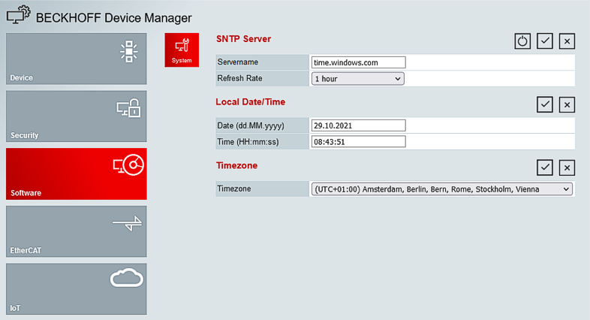Click the Beckhoff Device Manager logo icon
The image size is (590, 320).
[x=18, y=15]
